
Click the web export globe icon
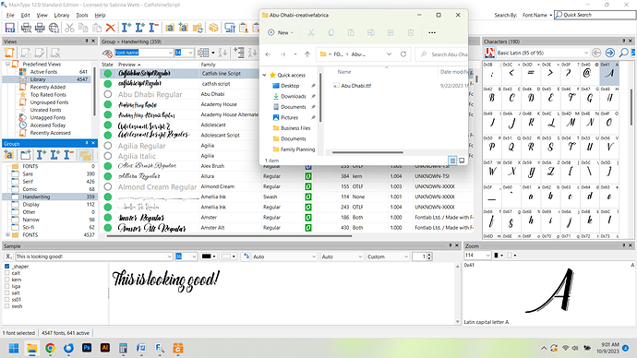point(54,28)
